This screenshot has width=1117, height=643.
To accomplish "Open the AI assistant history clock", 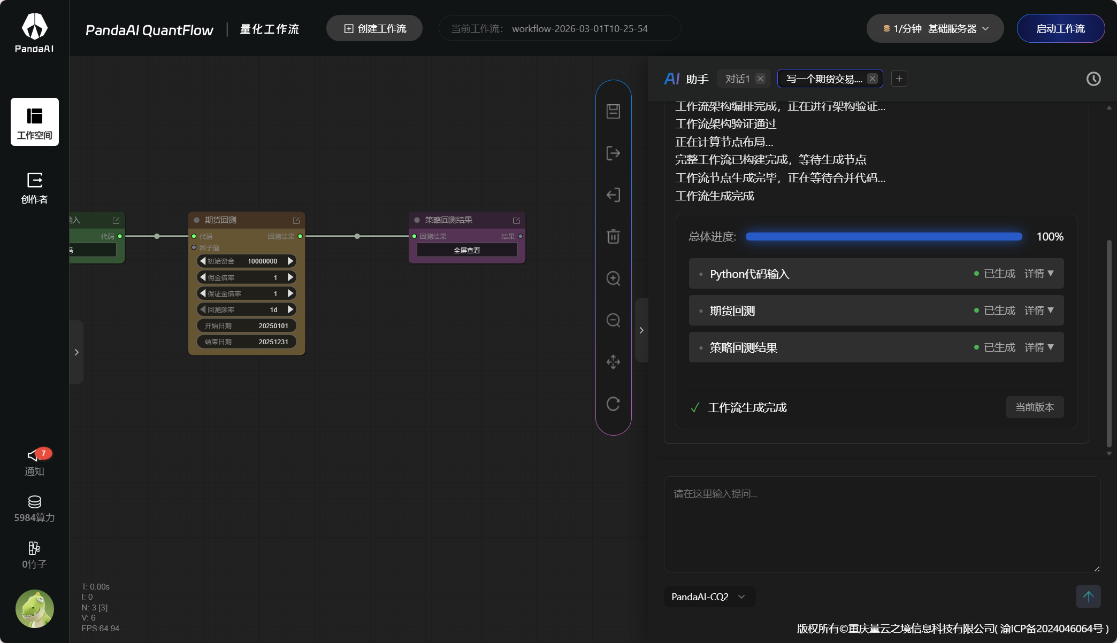I will pyautogui.click(x=1093, y=79).
